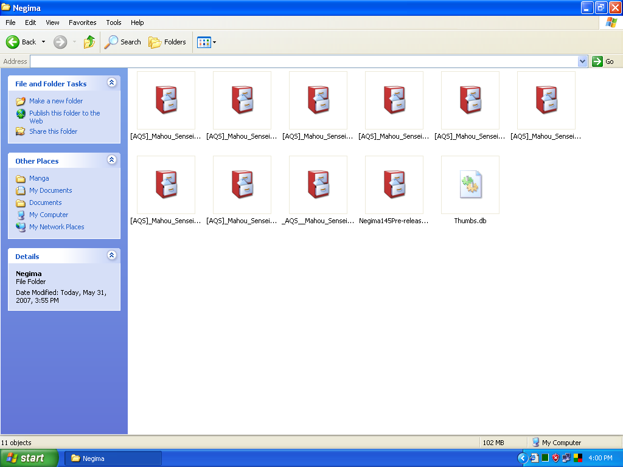Open My Network Places link
623x467 pixels.
click(57, 227)
